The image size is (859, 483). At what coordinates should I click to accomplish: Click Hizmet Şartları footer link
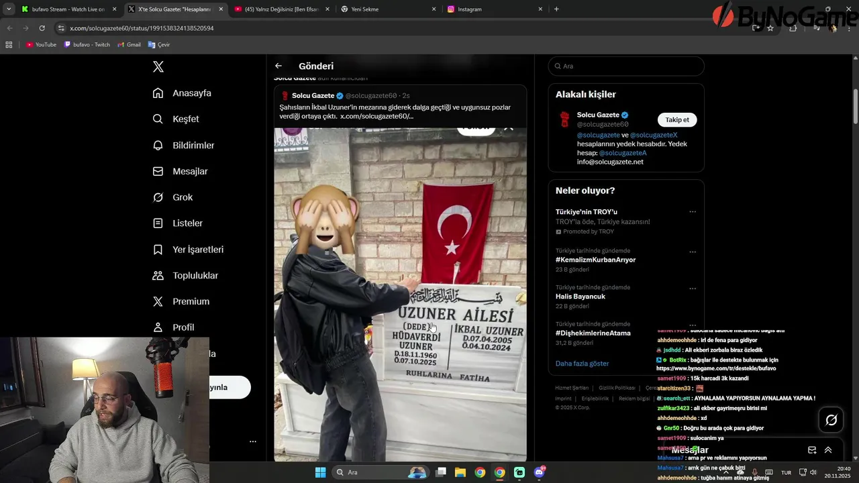pyautogui.click(x=572, y=388)
